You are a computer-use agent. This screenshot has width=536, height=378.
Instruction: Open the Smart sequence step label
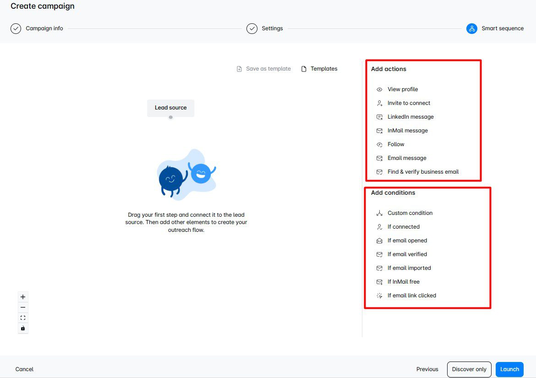click(x=503, y=28)
